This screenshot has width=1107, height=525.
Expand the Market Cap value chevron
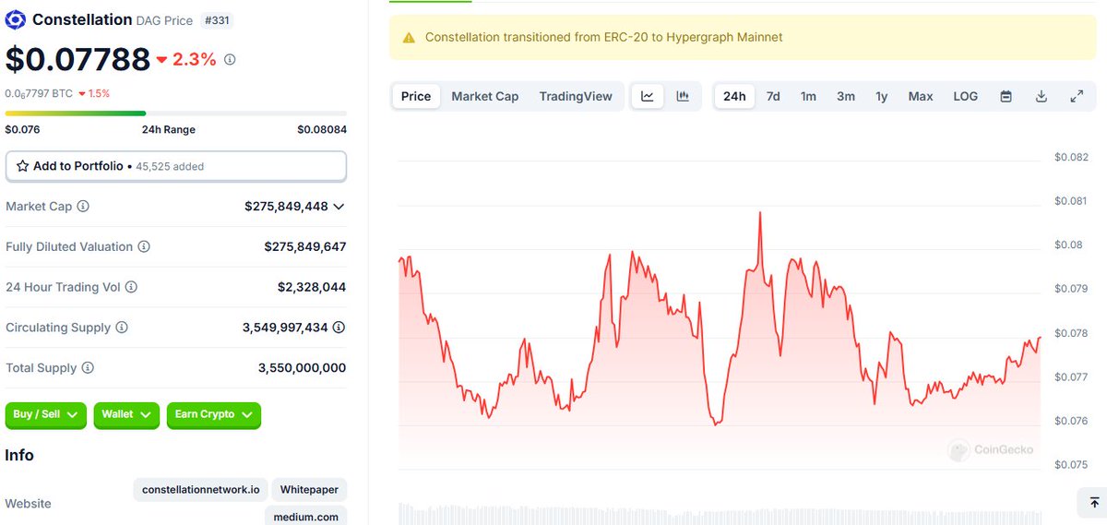coord(339,207)
